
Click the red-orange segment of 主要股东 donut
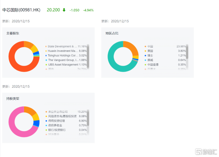tap(14, 63)
